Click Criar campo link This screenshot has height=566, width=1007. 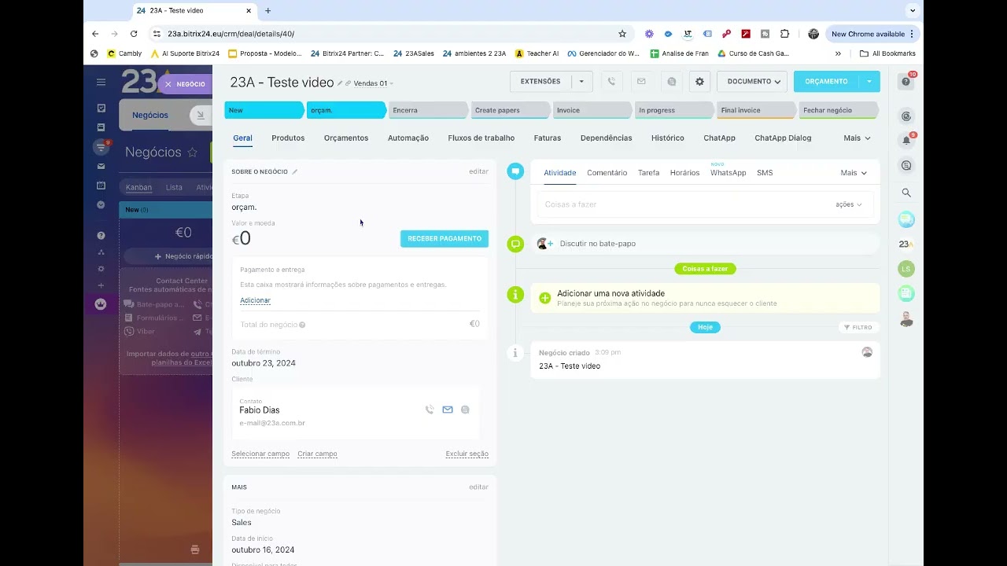[x=317, y=454]
